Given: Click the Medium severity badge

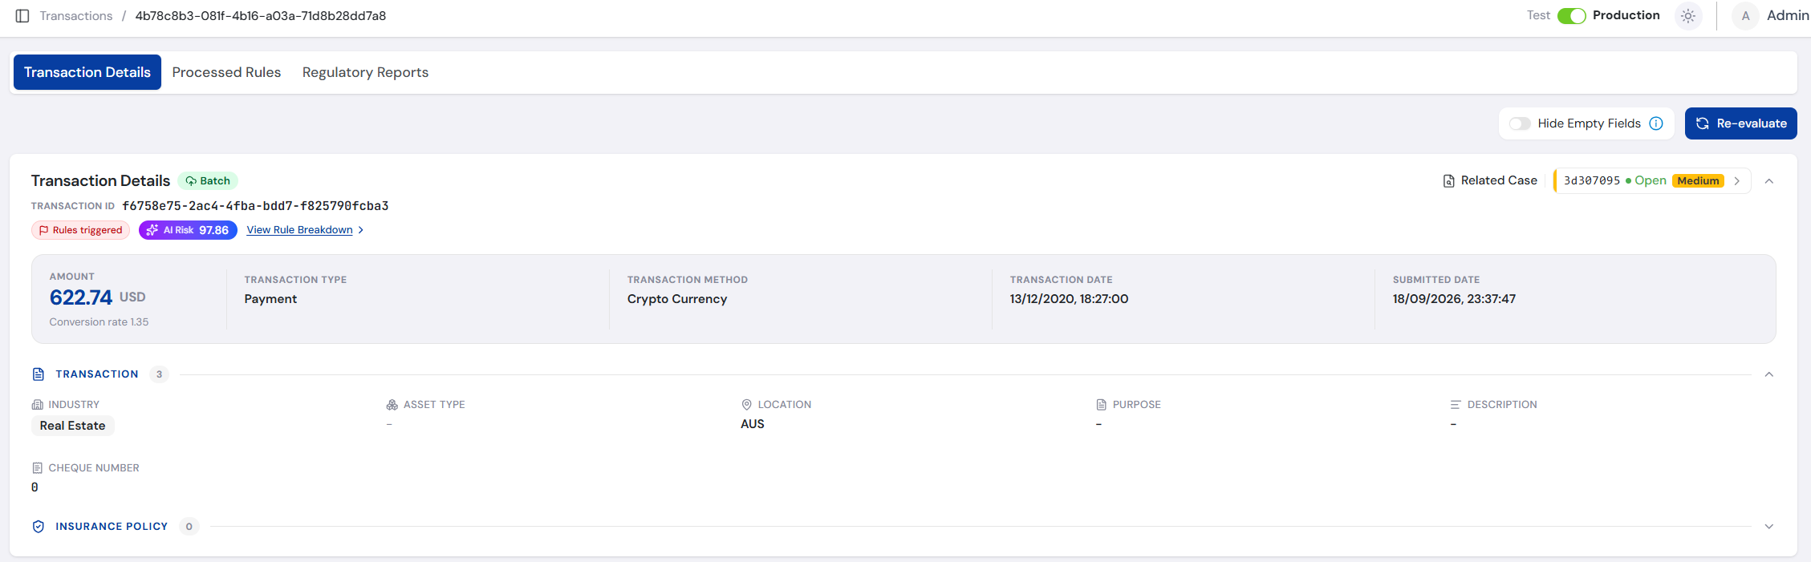Looking at the screenshot, I should (x=1699, y=181).
